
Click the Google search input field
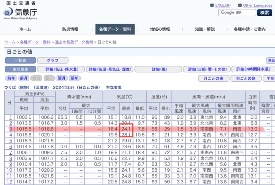tap(237, 12)
